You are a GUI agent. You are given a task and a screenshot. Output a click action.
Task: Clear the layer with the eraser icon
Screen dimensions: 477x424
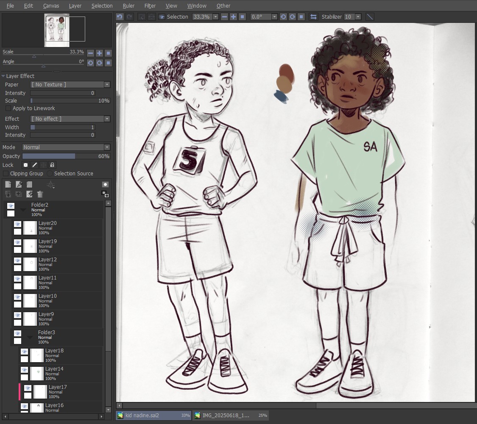pos(29,194)
